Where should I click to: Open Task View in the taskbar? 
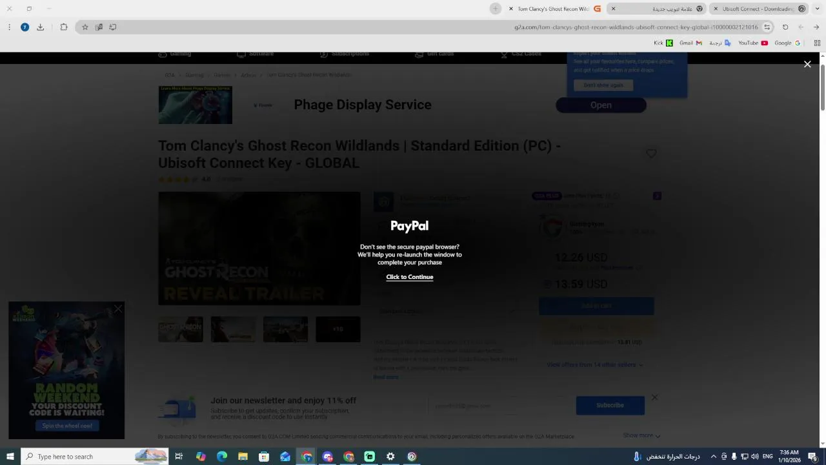(x=179, y=457)
